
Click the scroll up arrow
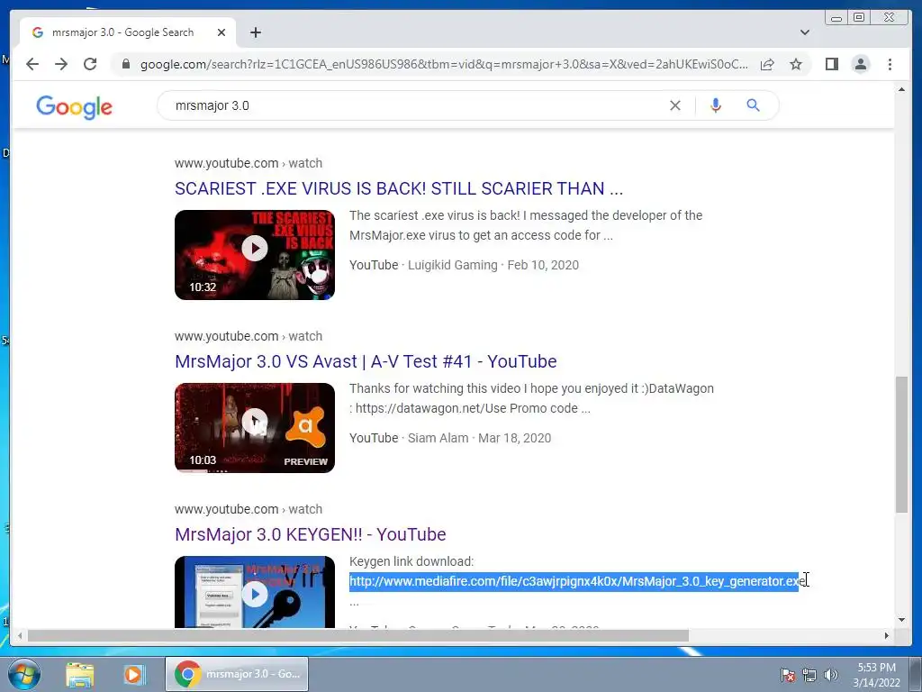(x=901, y=89)
